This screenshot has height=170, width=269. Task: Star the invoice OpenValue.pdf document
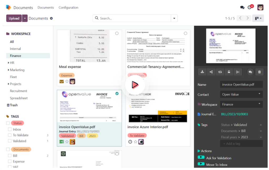pos(67,142)
